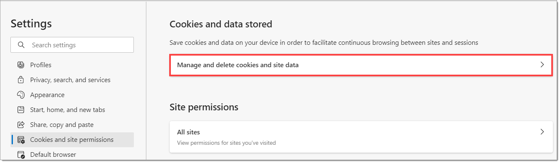The height and width of the screenshot is (163, 560).
Task: Click the Default browser icon
Action: coord(21,155)
